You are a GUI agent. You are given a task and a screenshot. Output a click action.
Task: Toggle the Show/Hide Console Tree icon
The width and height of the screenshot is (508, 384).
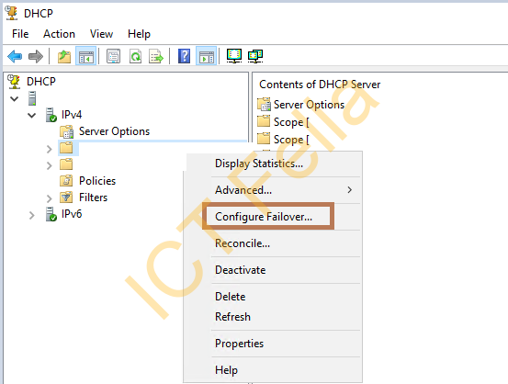85,56
